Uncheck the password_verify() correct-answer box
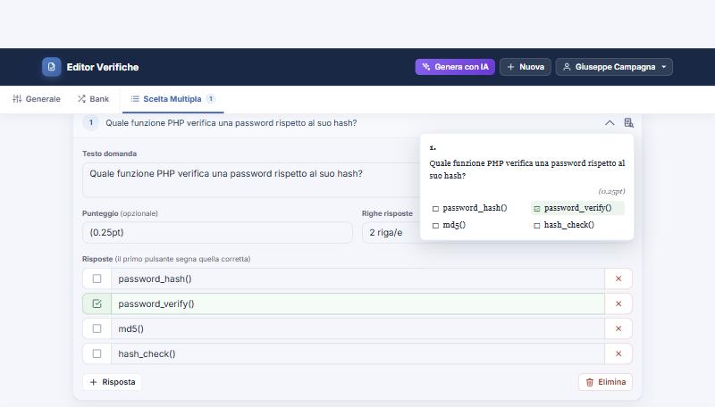This screenshot has height=407, width=715. 97,303
